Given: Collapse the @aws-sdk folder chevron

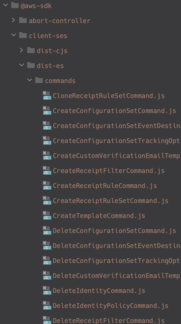Looking at the screenshot, I should click(6, 5).
